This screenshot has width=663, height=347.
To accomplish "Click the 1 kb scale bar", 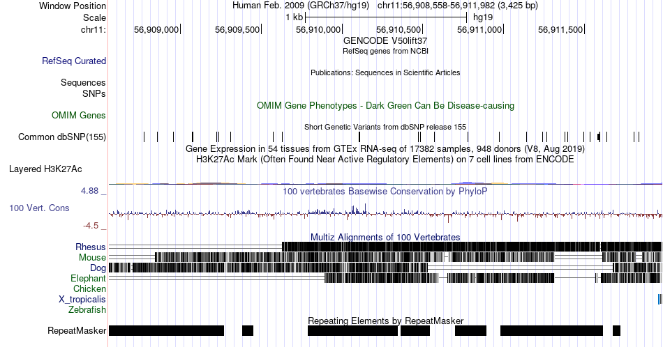I will pos(386,17).
